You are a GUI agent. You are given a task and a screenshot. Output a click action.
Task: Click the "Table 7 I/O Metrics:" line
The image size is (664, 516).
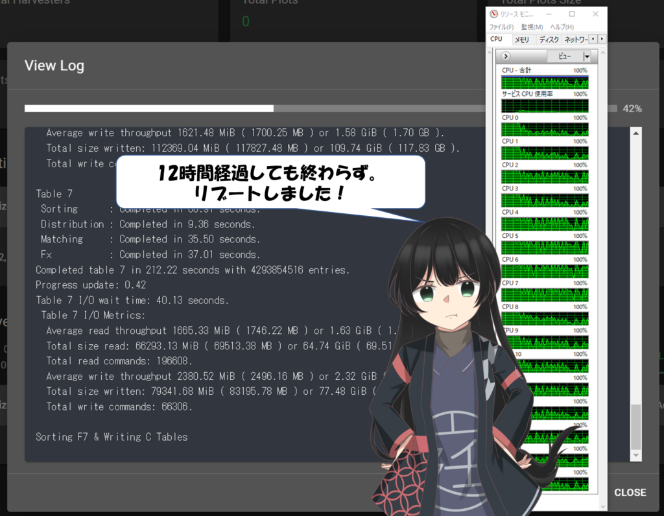click(93, 315)
